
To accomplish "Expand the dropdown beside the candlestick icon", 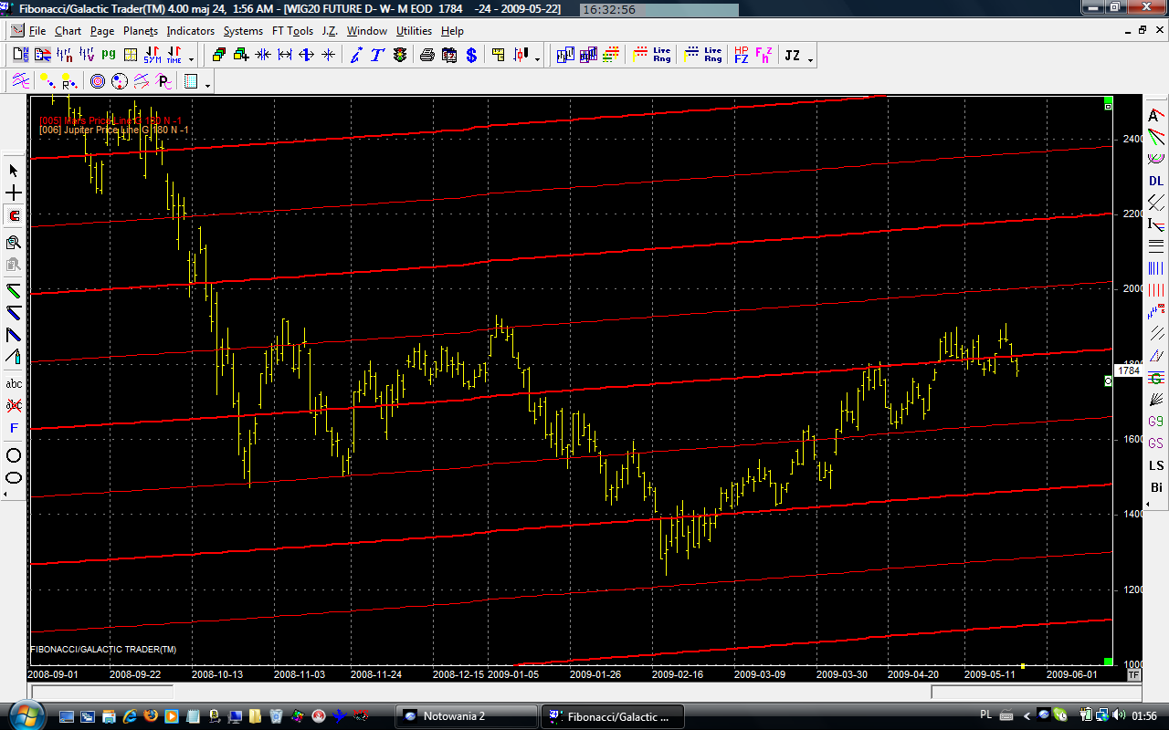I will (x=537, y=59).
